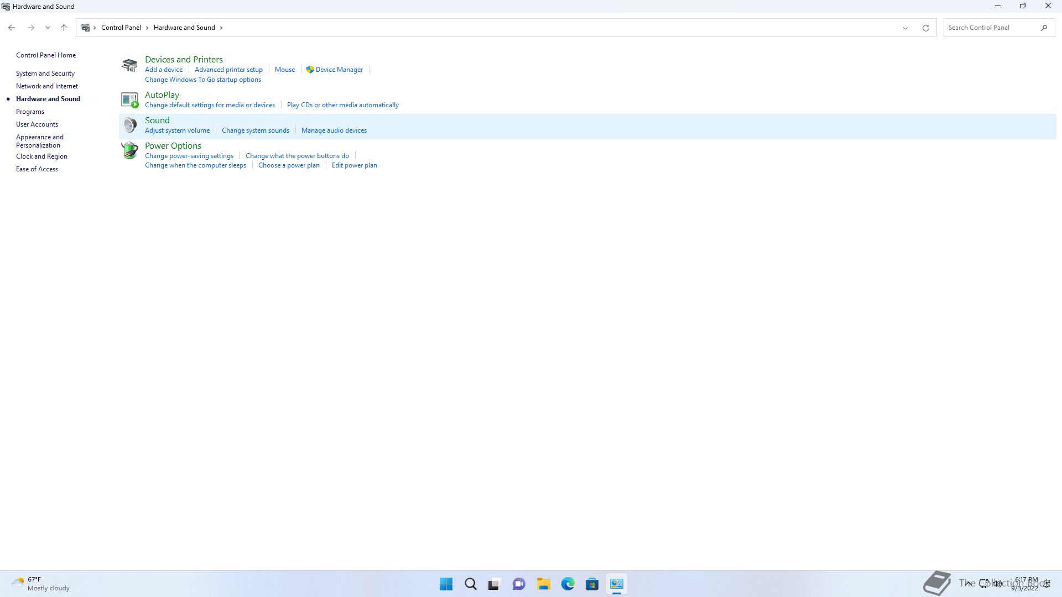Open the Windows Start menu
This screenshot has width=1062, height=597.
(446, 584)
